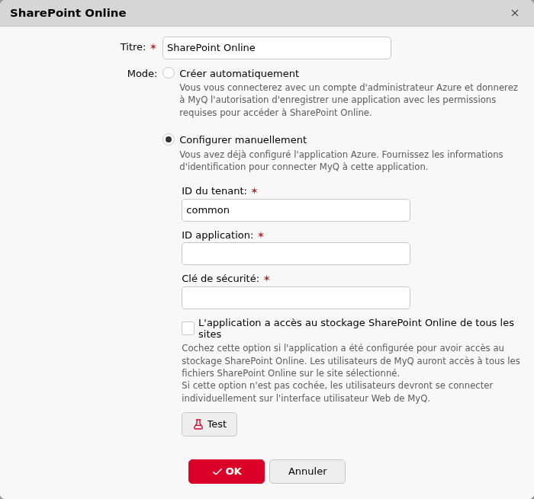Click the 'Titre:' label
Image resolution: width=534 pixels, height=499 pixels.
[x=133, y=47]
